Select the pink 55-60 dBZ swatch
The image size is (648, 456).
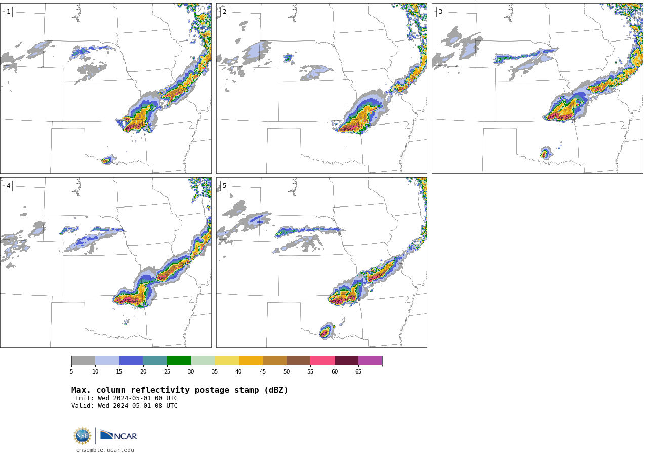tap(322, 361)
